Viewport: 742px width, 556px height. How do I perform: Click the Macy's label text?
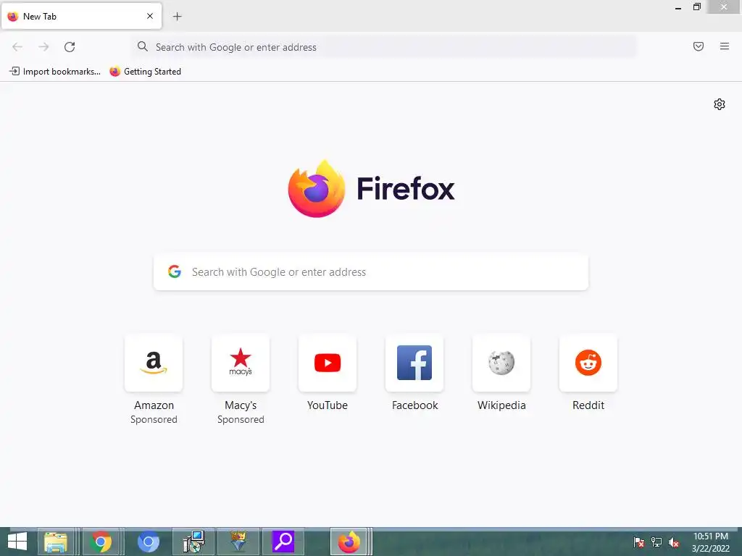[x=241, y=405]
